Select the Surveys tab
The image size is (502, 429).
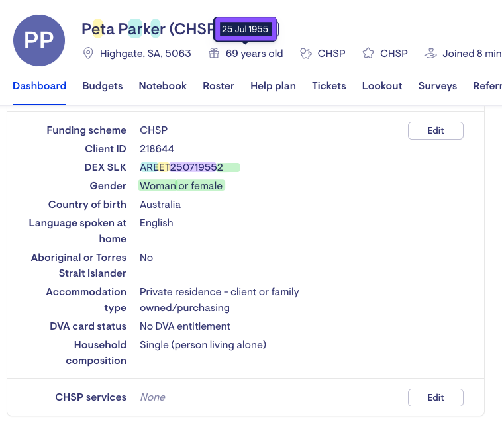pos(438,86)
